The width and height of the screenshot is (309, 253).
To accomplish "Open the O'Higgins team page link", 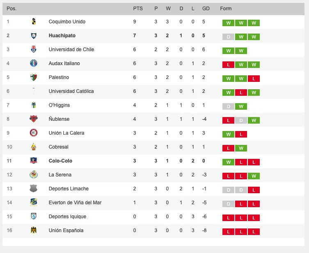I will tap(59, 105).
